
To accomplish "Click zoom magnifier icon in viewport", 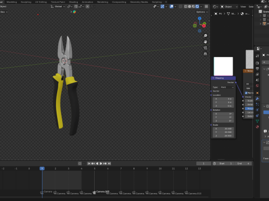I will pyautogui.click(x=205, y=36).
